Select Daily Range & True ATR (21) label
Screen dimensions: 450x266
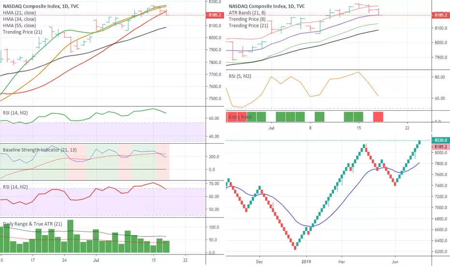pyautogui.click(x=32, y=224)
